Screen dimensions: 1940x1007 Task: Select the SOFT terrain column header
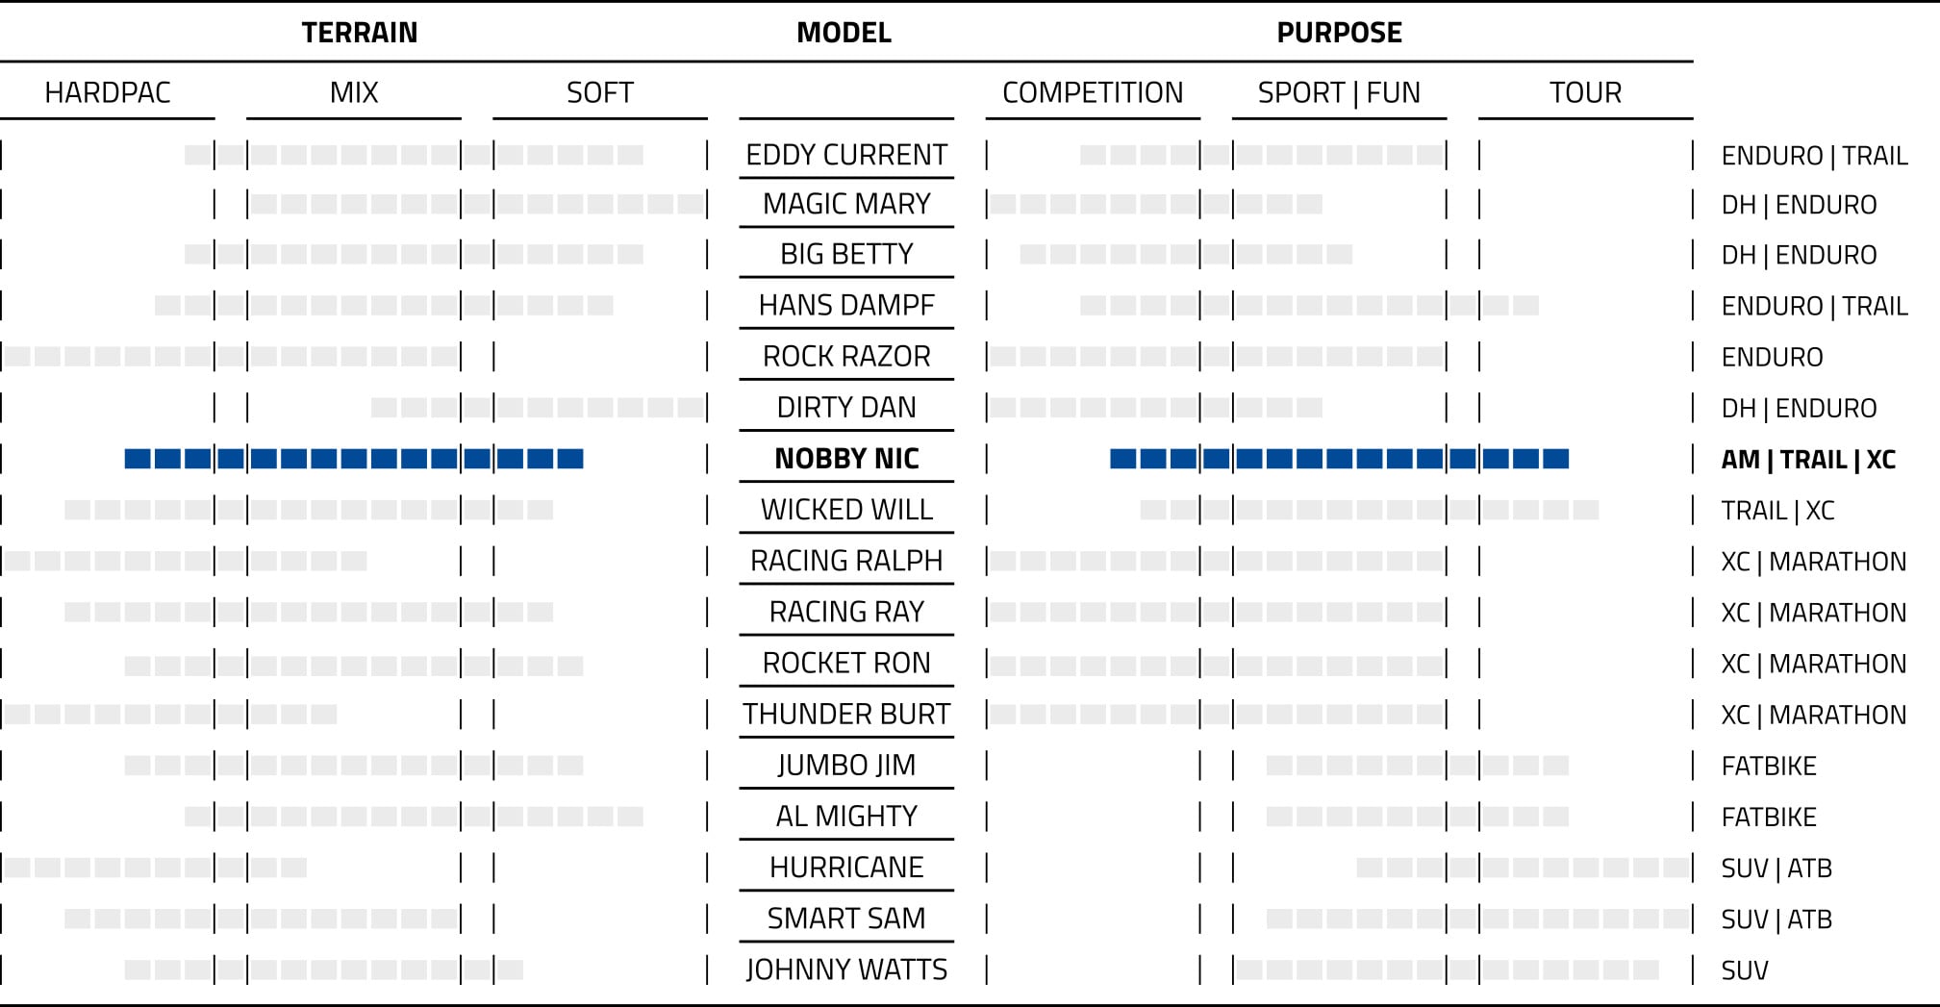point(600,92)
